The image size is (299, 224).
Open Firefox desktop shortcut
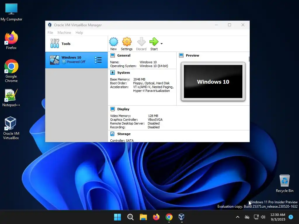[x=11, y=40]
